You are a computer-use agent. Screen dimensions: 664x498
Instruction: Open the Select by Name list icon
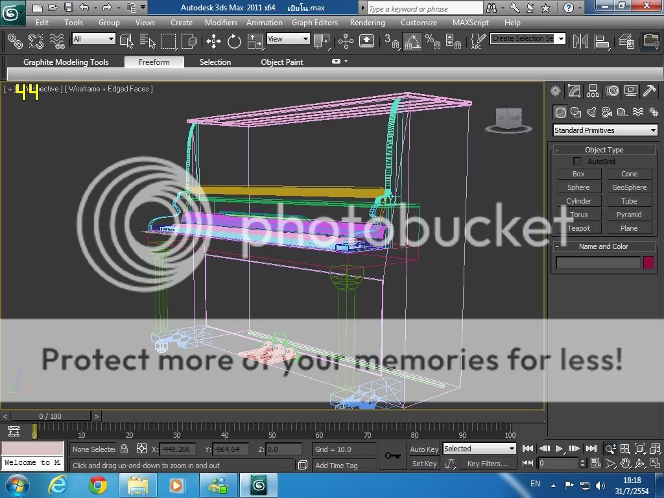[x=147, y=41]
